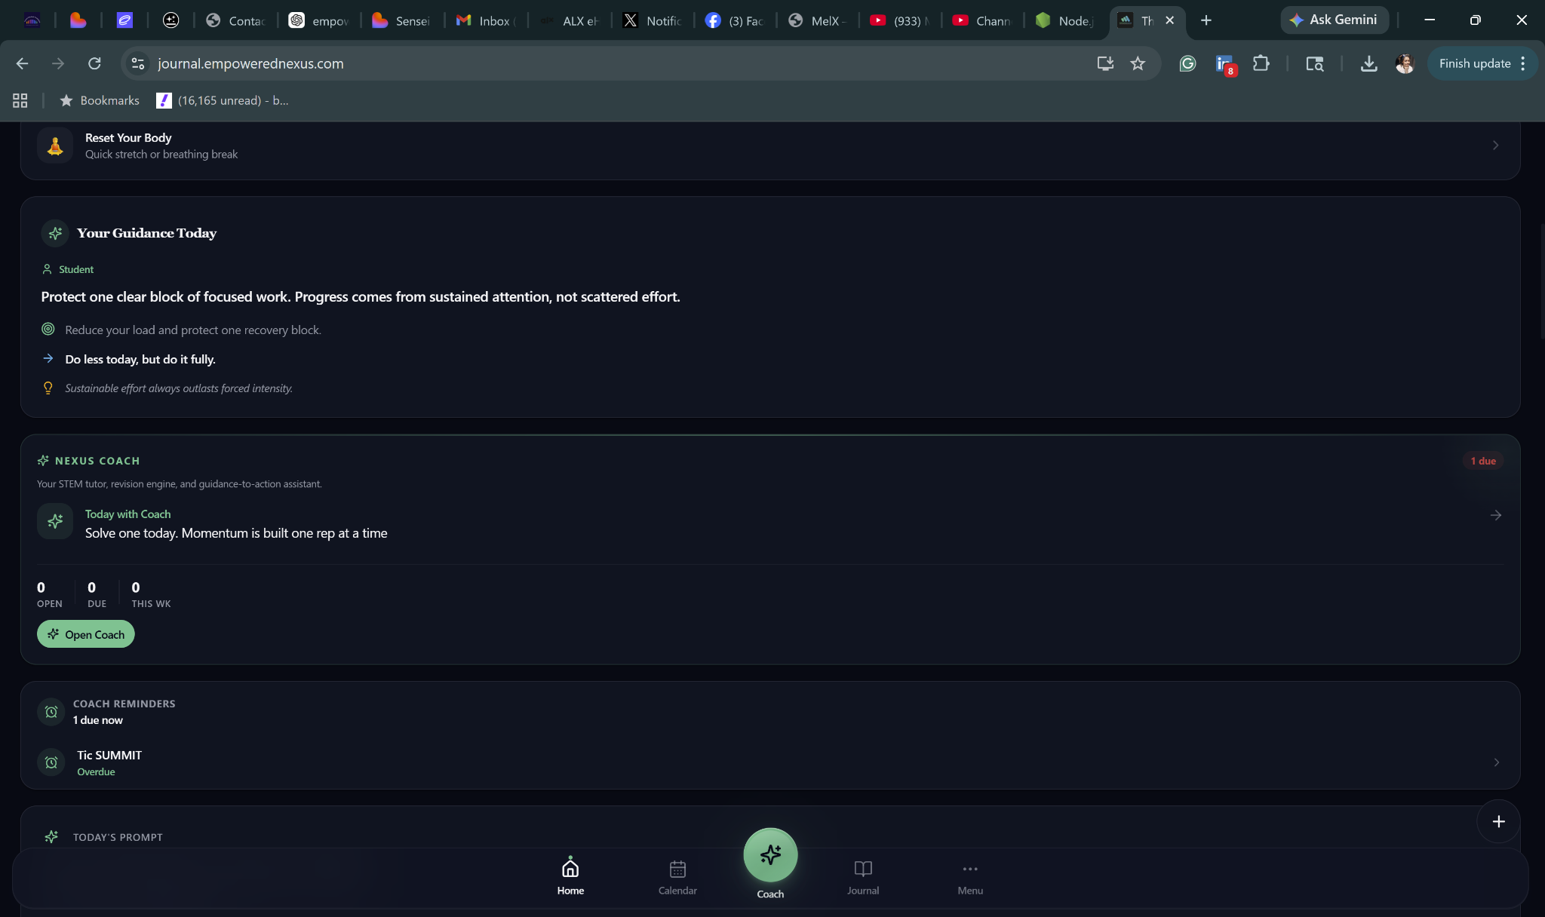Screen dimensions: 1545x917
Task: Open Today with Coach arrow
Action: click(1496, 515)
